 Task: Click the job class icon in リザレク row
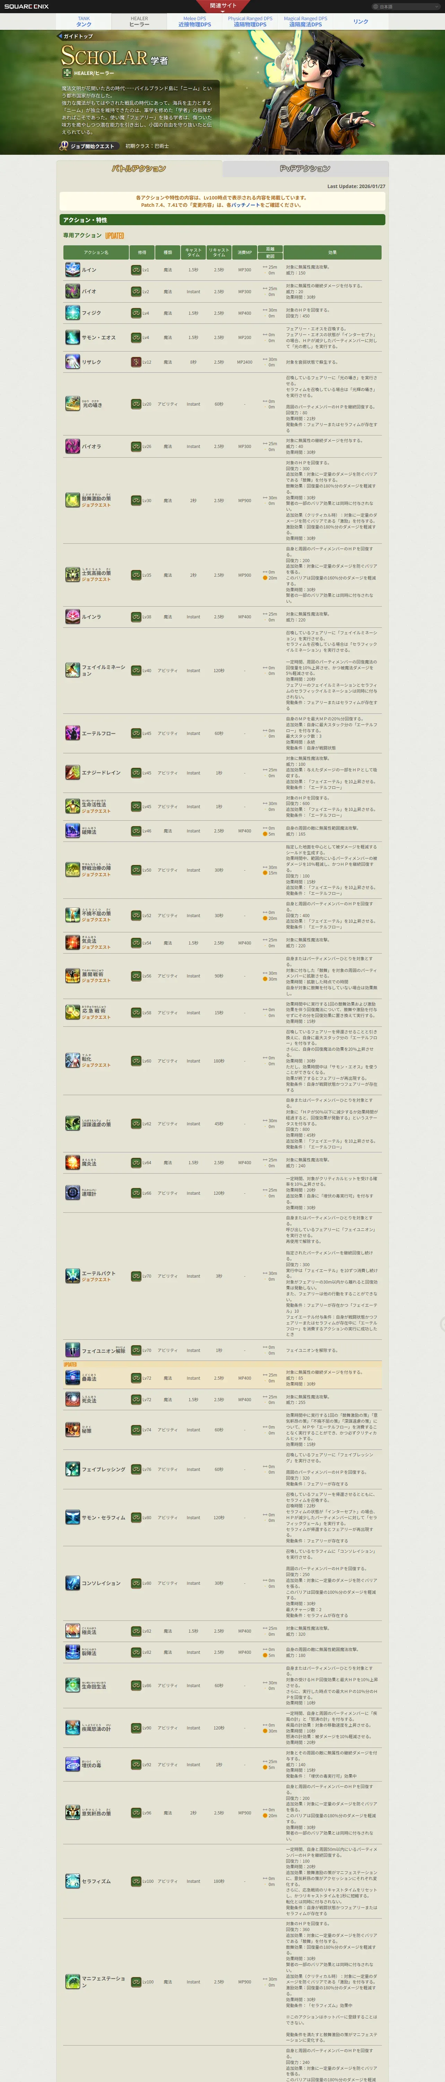tap(137, 362)
